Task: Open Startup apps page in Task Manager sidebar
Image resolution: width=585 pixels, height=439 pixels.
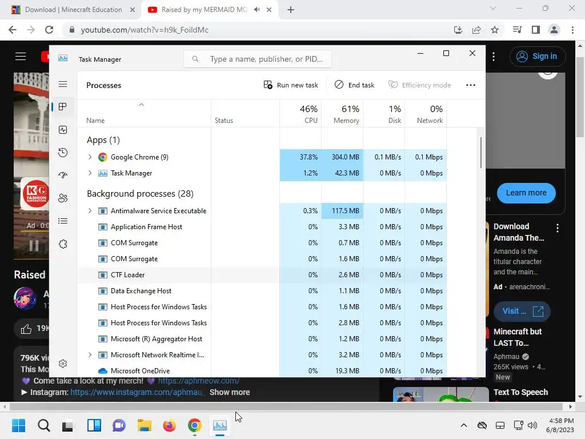Action: (63, 175)
